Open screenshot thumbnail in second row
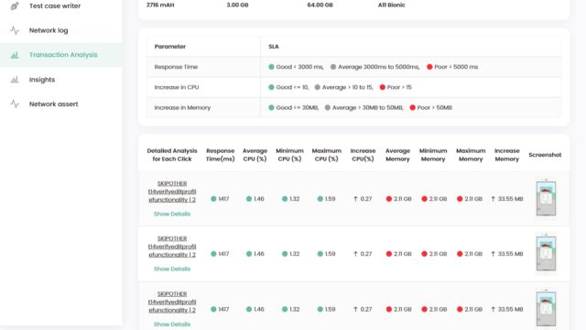Viewport: 586px width, 330px height. pos(546,254)
